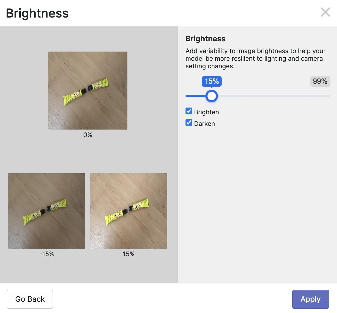The image size is (337, 313).
Task: Select the darkened -15% preview image
Action: coord(47,211)
